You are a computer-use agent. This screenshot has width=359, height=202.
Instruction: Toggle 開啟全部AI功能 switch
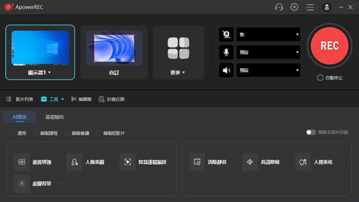click(x=311, y=132)
